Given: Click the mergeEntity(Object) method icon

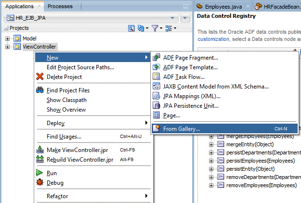Looking at the screenshot, I should 221,144.
